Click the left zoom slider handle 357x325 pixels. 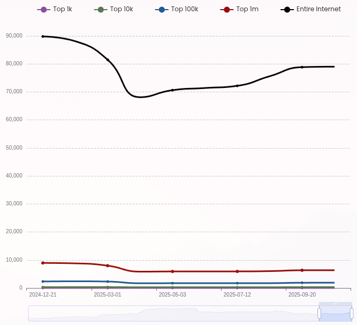point(319,313)
